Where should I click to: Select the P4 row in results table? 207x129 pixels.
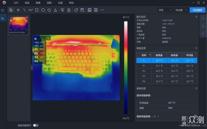coord(167,81)
